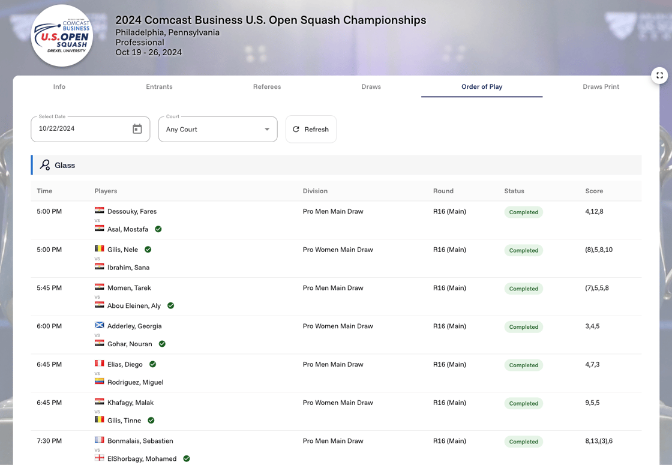Click winner checkmark next to Asal, Mostafa
This screenshot has width=672, height=465.
pyautogui.click(x=158, y=229)
